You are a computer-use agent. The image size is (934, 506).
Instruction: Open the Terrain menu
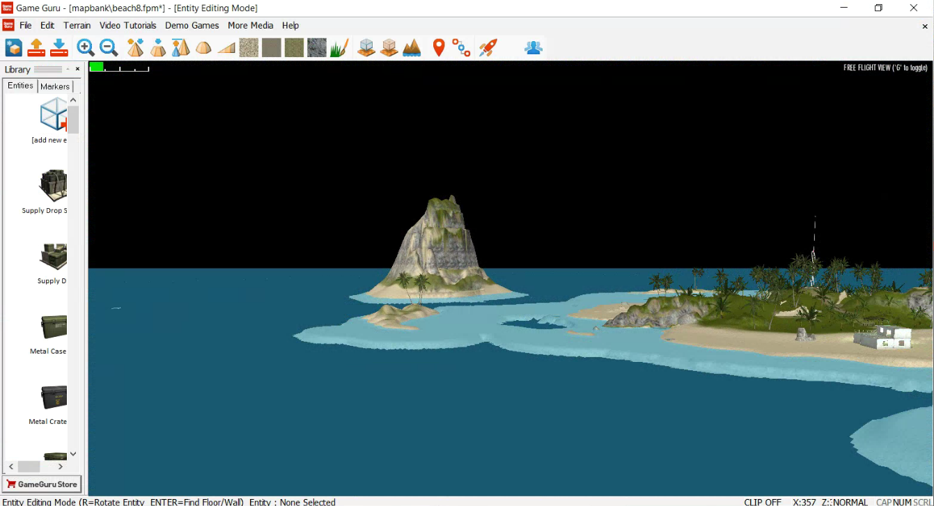tap(77, 26)
